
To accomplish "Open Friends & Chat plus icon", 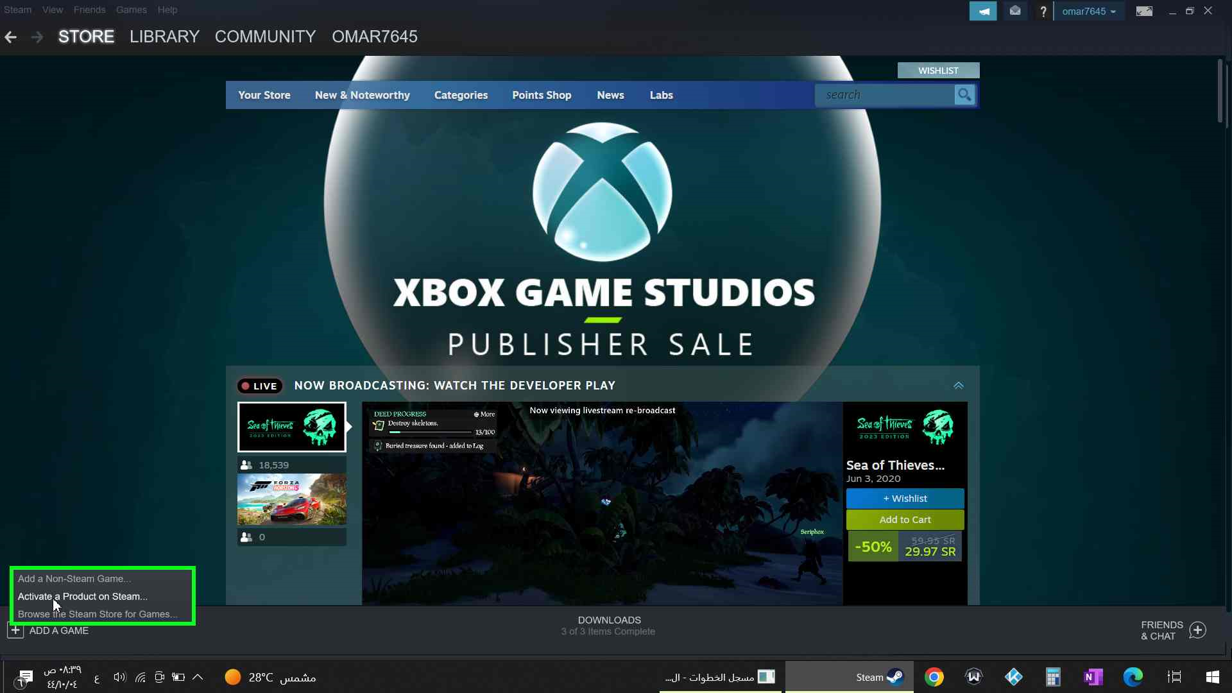I will [1197, 630].
